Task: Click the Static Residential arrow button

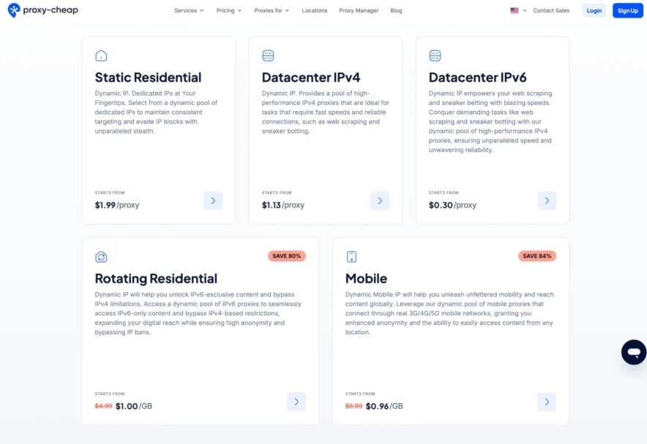Action: (213, 200)
